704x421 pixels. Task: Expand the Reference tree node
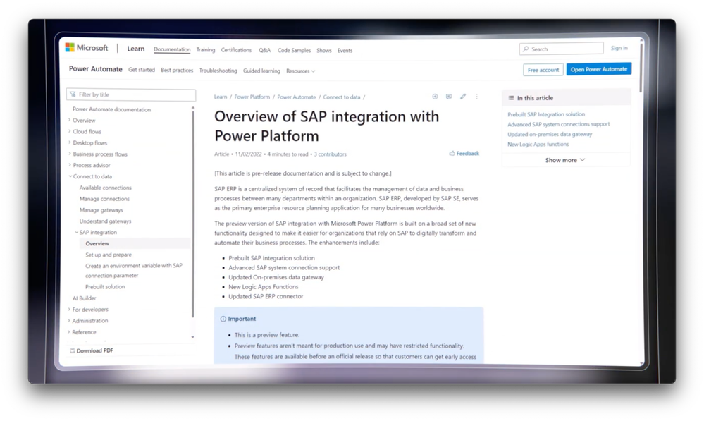click(x=68, y=332)
